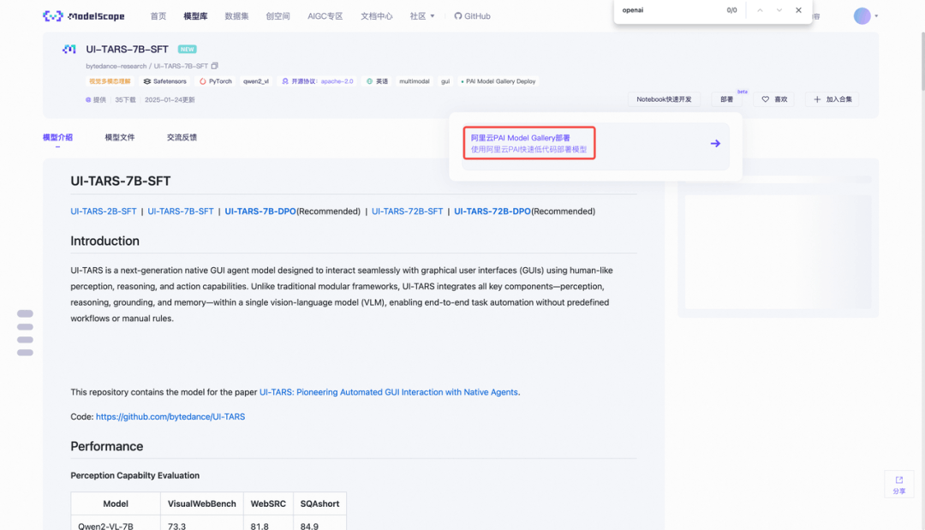Open UI-TARS-7B-SFT link in model list

(x=181, y=211)
